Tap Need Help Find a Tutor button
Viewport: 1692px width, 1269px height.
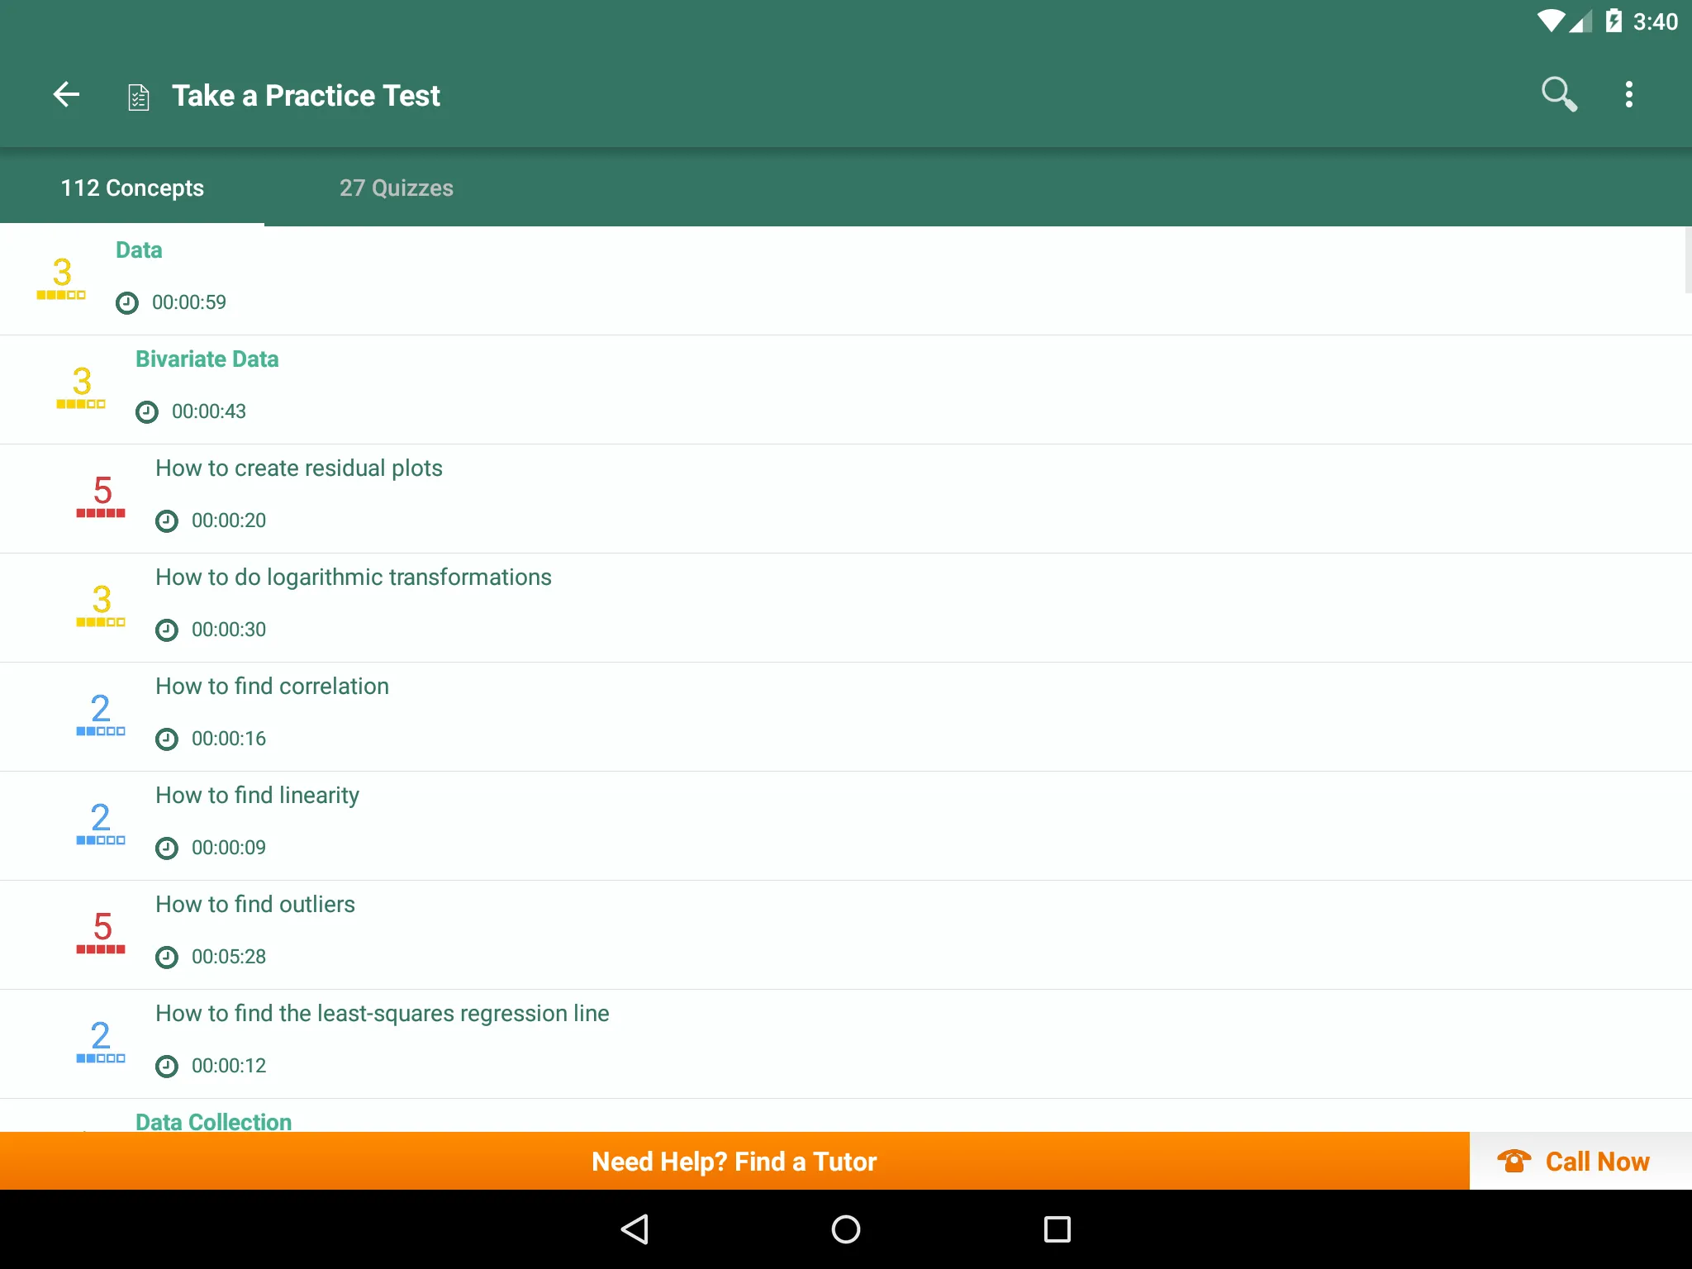(x=734, y=1160)
